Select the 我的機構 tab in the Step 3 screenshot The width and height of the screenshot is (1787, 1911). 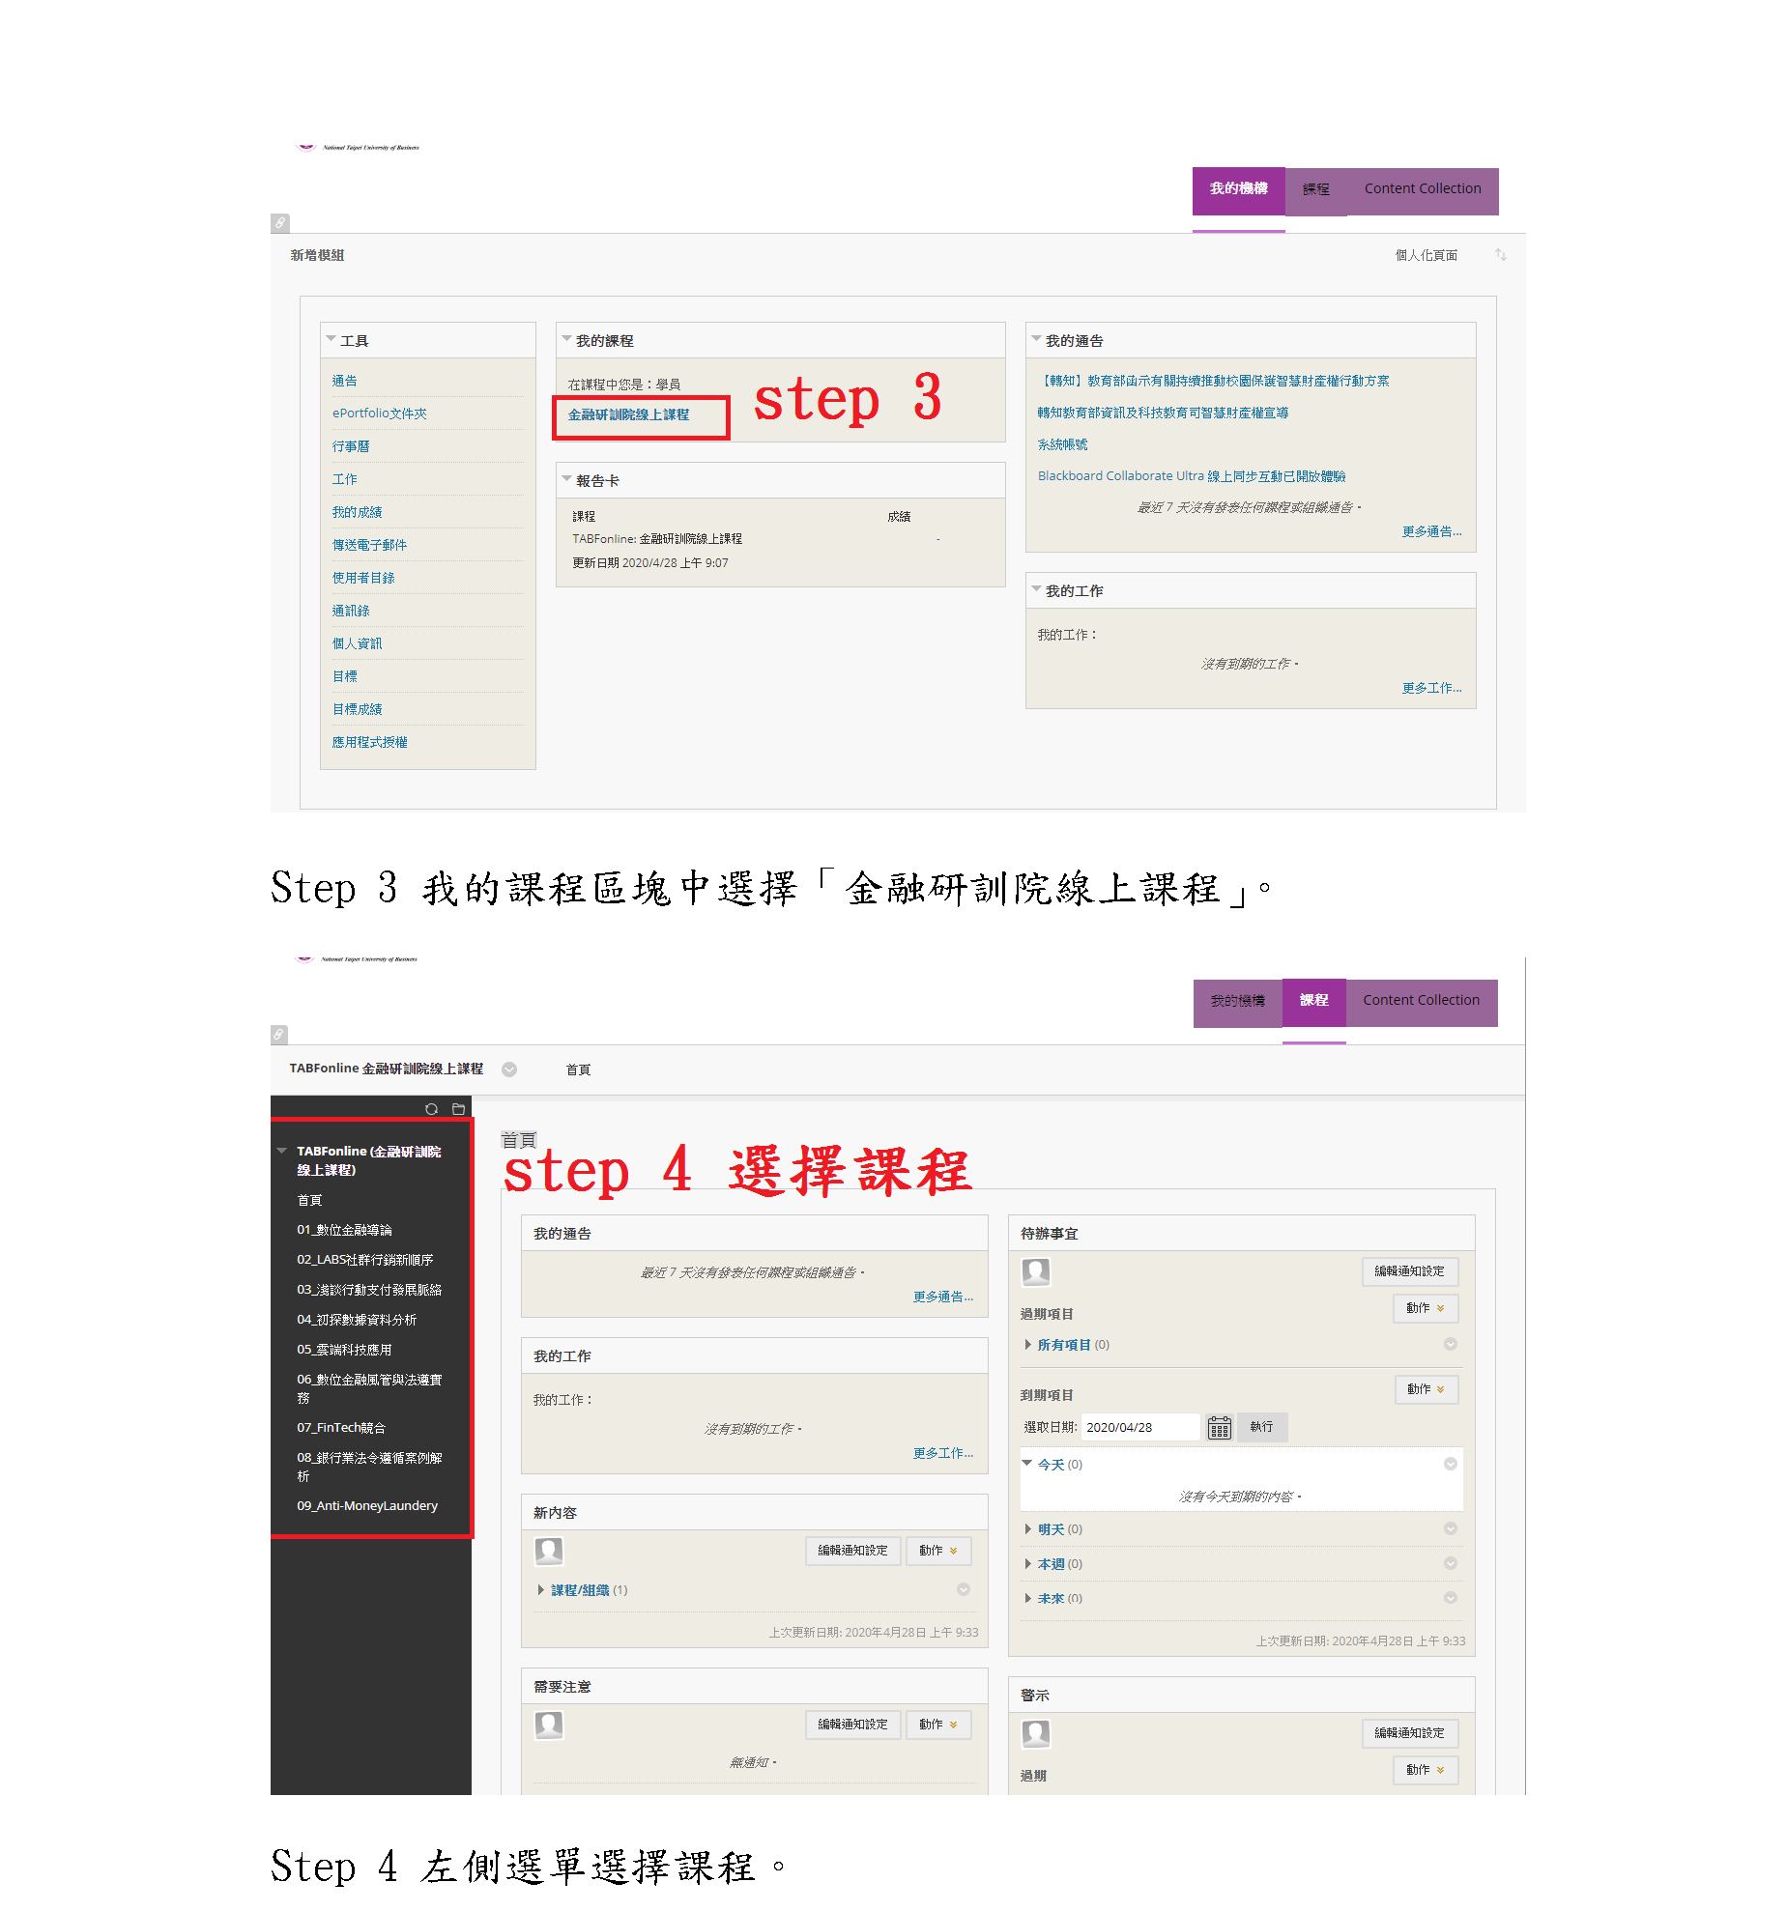pyautogui.click(x=1238, y=190)
